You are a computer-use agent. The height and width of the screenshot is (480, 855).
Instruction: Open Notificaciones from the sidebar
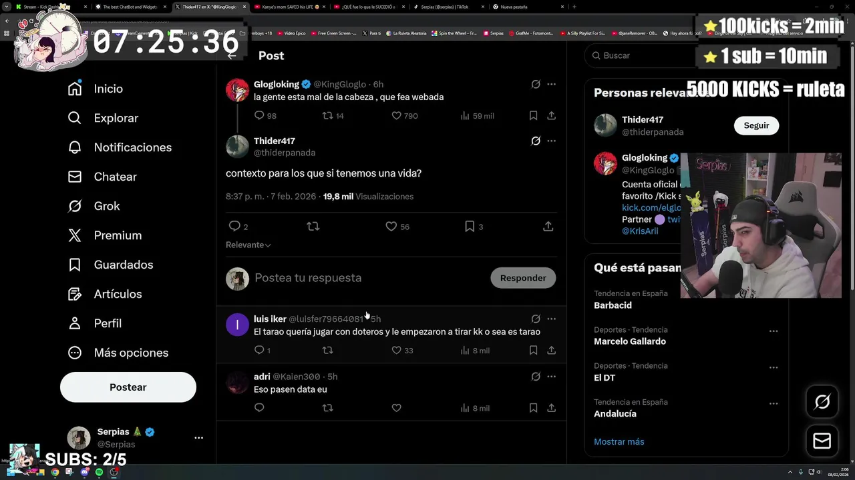coord(120,147)
